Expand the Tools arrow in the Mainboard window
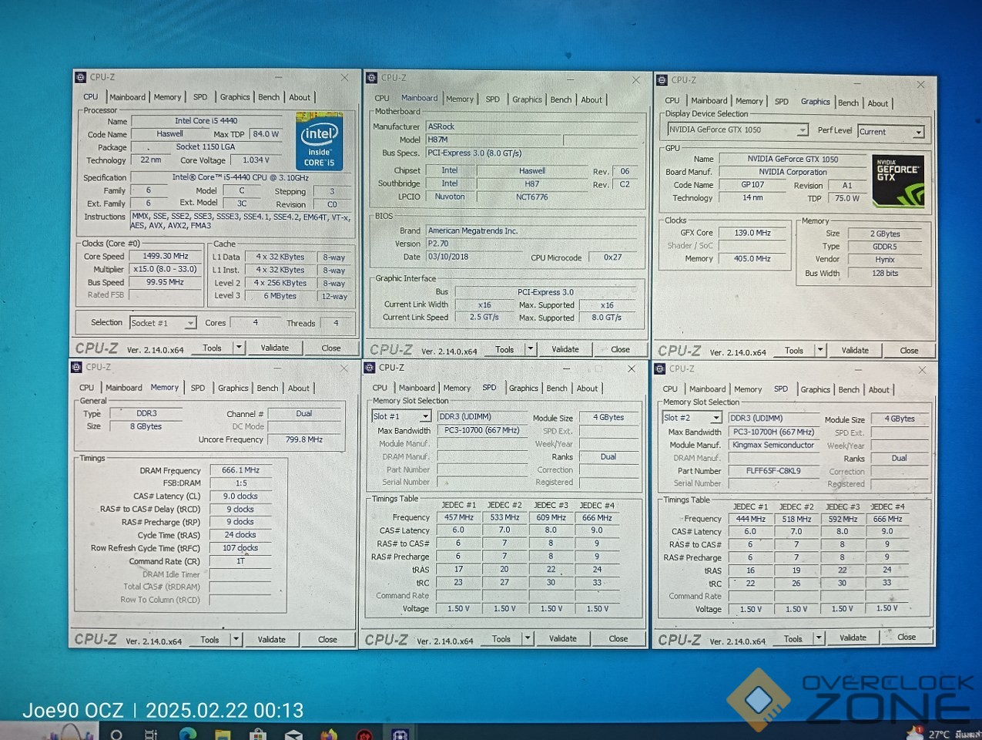This screenshot has width=982, height=740. [x=531, y=349]
